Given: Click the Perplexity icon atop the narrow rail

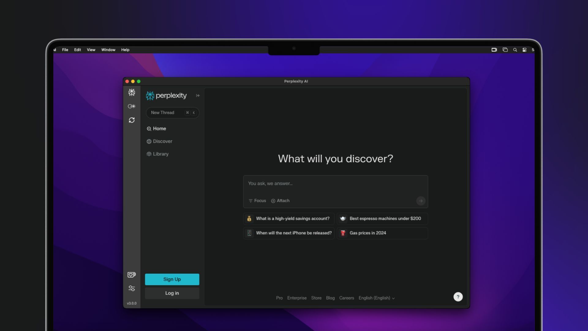Looking at the screenshot, I should [132, 92].
